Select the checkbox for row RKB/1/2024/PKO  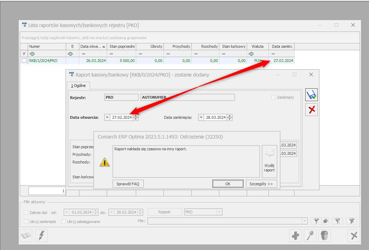tap(24, 61)
